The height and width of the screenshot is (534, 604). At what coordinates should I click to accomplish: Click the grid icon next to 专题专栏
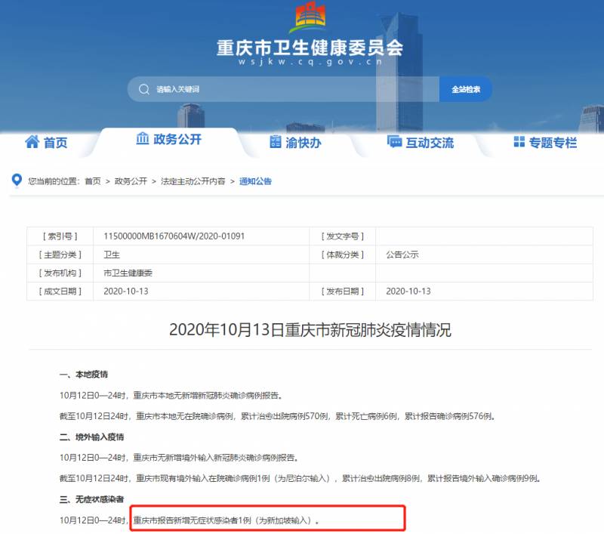coord(518,141)
